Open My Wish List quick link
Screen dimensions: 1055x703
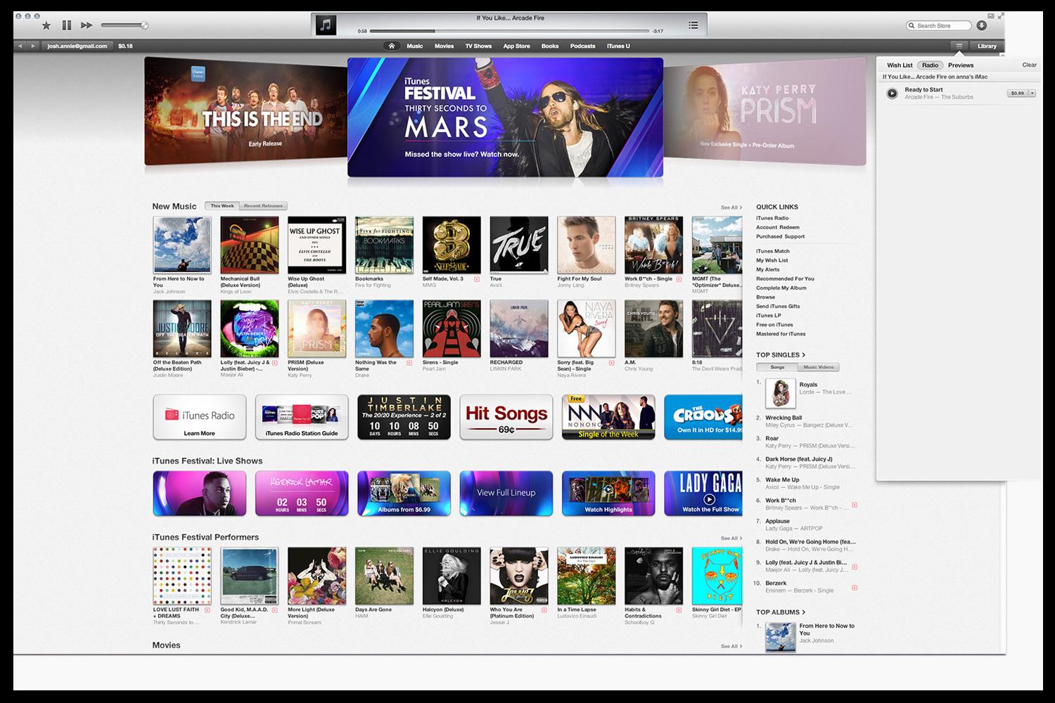[x=772, y=260]
